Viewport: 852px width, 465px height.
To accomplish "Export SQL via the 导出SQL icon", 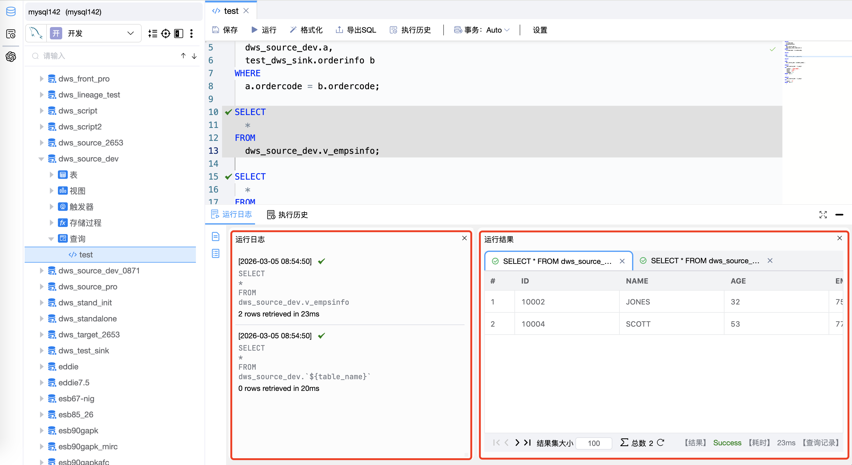I will click(339, 30).
